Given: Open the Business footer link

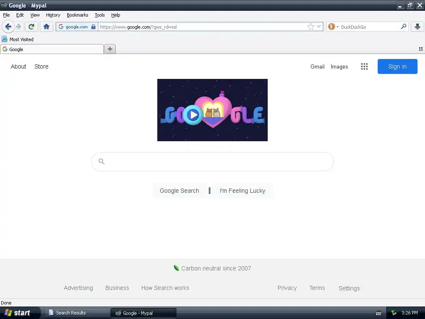Looking at the screenshot, I should [117, 288].
